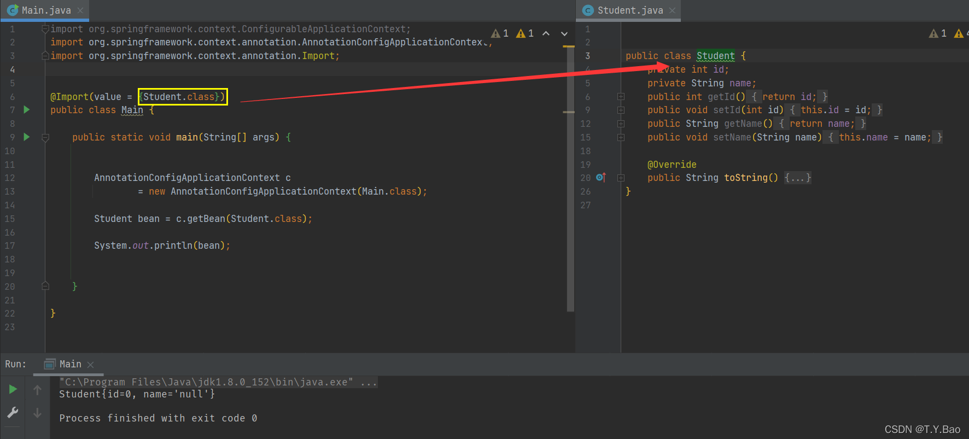
Task: Jump to next highlighted problem in Main.java
Action: 564,33
